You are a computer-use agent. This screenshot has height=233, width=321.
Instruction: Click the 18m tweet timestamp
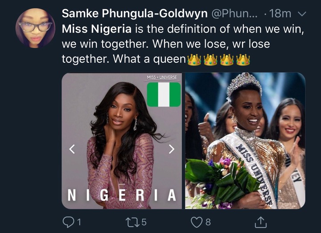(280, 14)
